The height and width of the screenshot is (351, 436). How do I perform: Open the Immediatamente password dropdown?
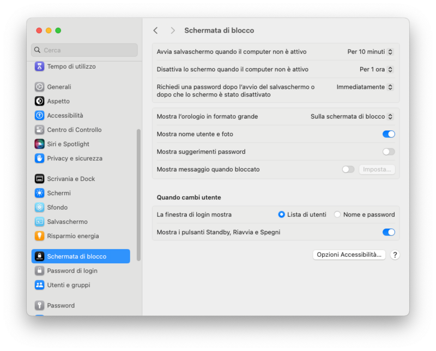365,87
